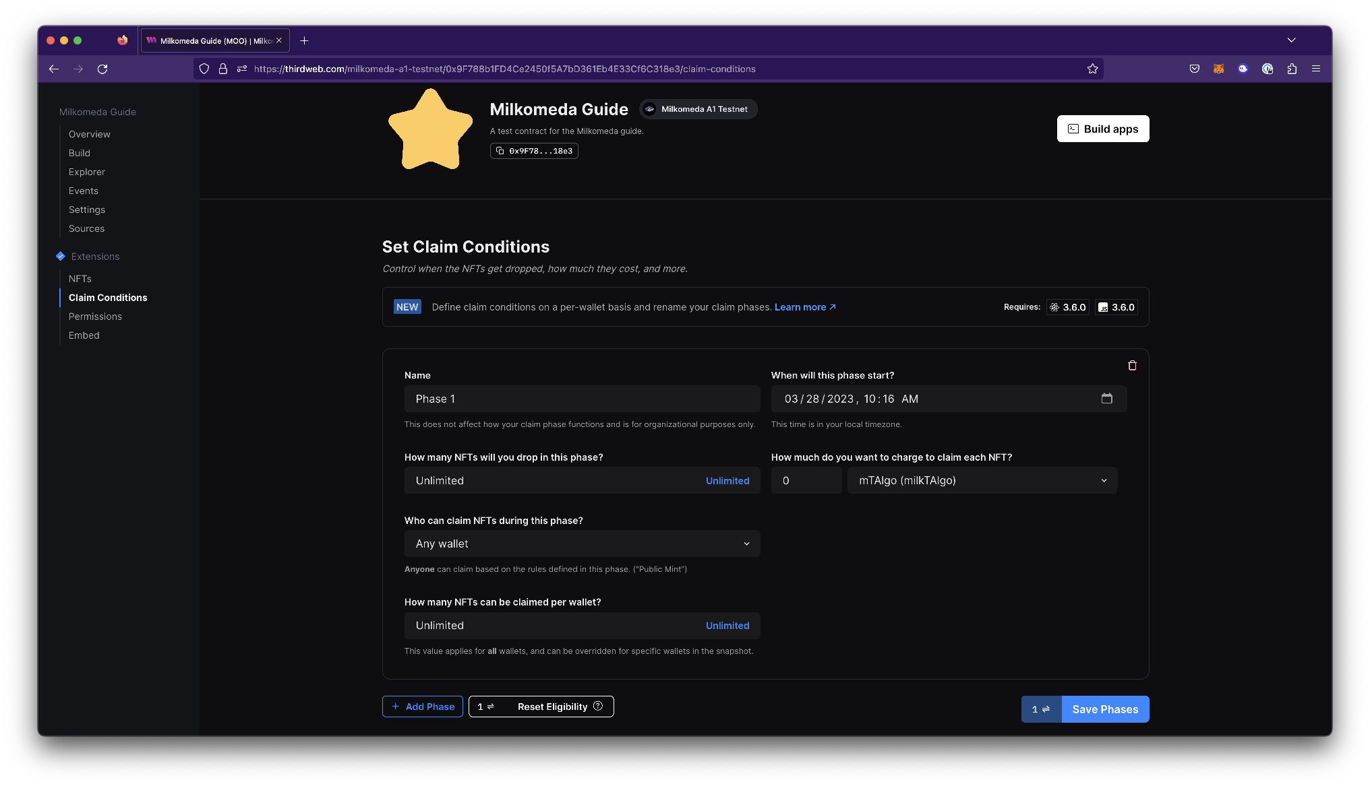Go to NFTs in the sidebar
Screen dimensions: 1370x786
coord(80,279)
